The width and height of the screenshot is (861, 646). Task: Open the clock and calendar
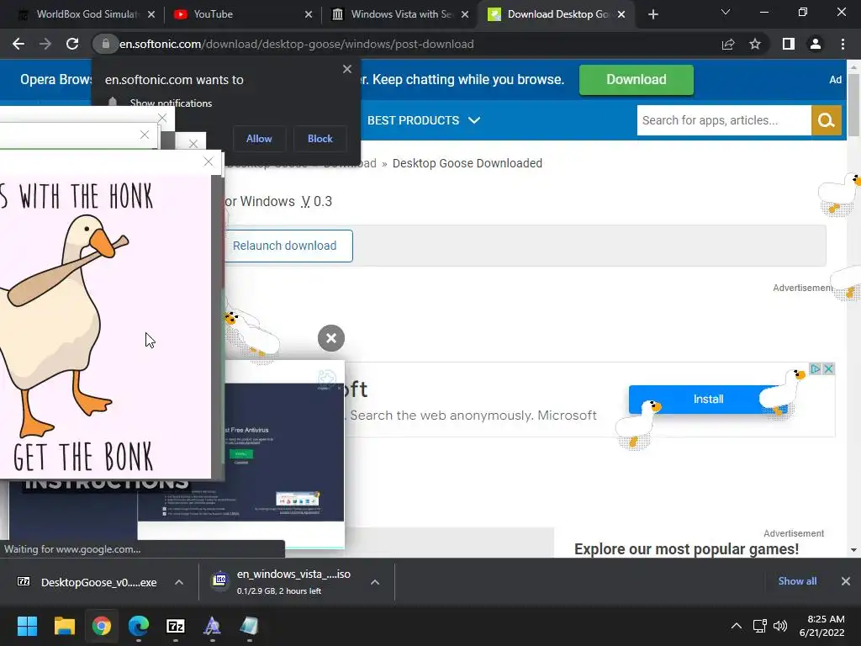point(822,626)
